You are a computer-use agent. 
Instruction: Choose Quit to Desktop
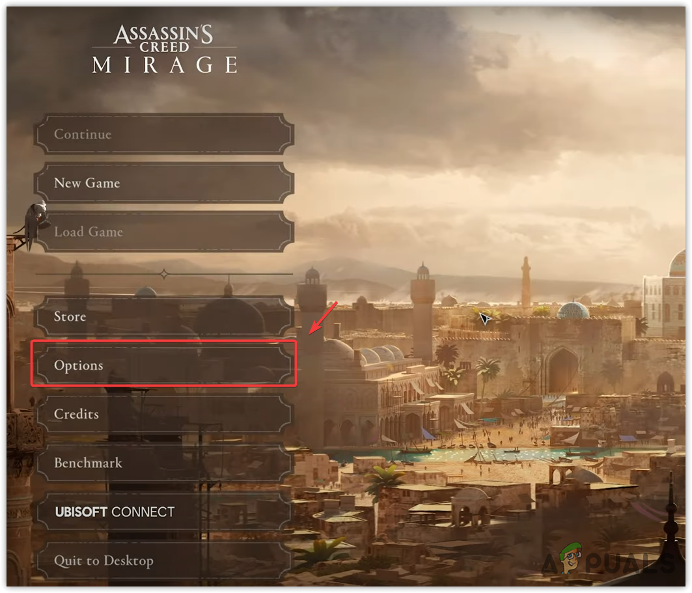pos(164,560)
